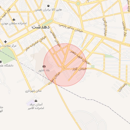Click the خیابان طالقانی street label

point(55,39)
